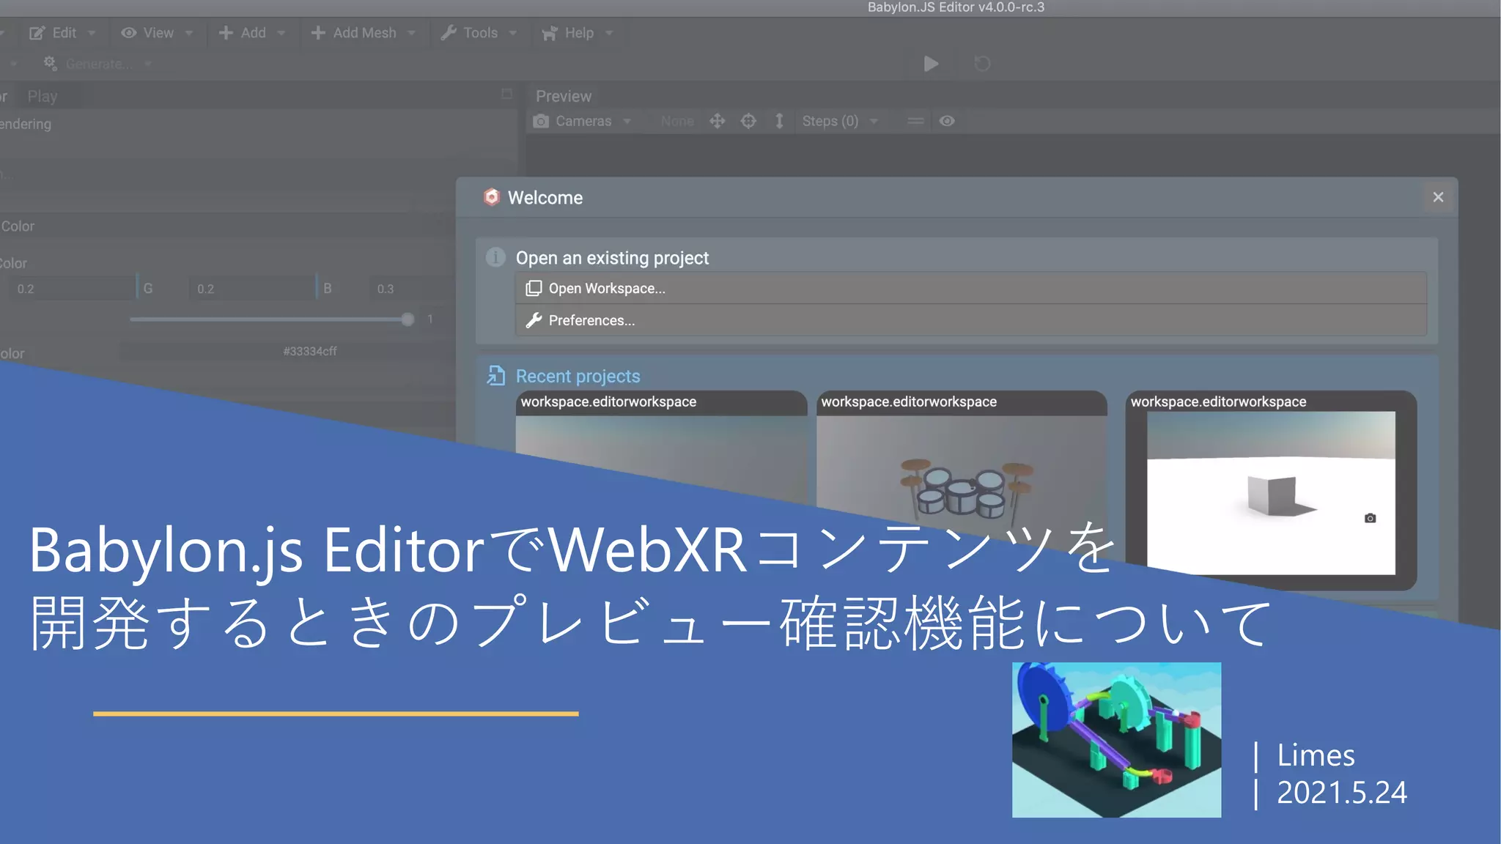Expand the Add Mesh dropdown menu
The height and width of the screenshot is (844, 1501).
pyautogui.click(x=363, y=33)
